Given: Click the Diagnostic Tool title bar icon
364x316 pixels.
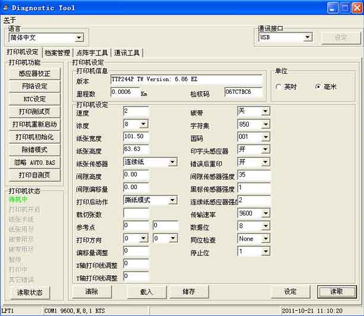Looking at the screenshot, I should point(6,8).
